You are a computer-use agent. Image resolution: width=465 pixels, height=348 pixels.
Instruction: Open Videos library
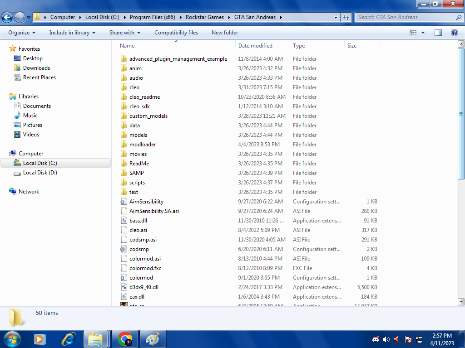click(x=27, y=134)
